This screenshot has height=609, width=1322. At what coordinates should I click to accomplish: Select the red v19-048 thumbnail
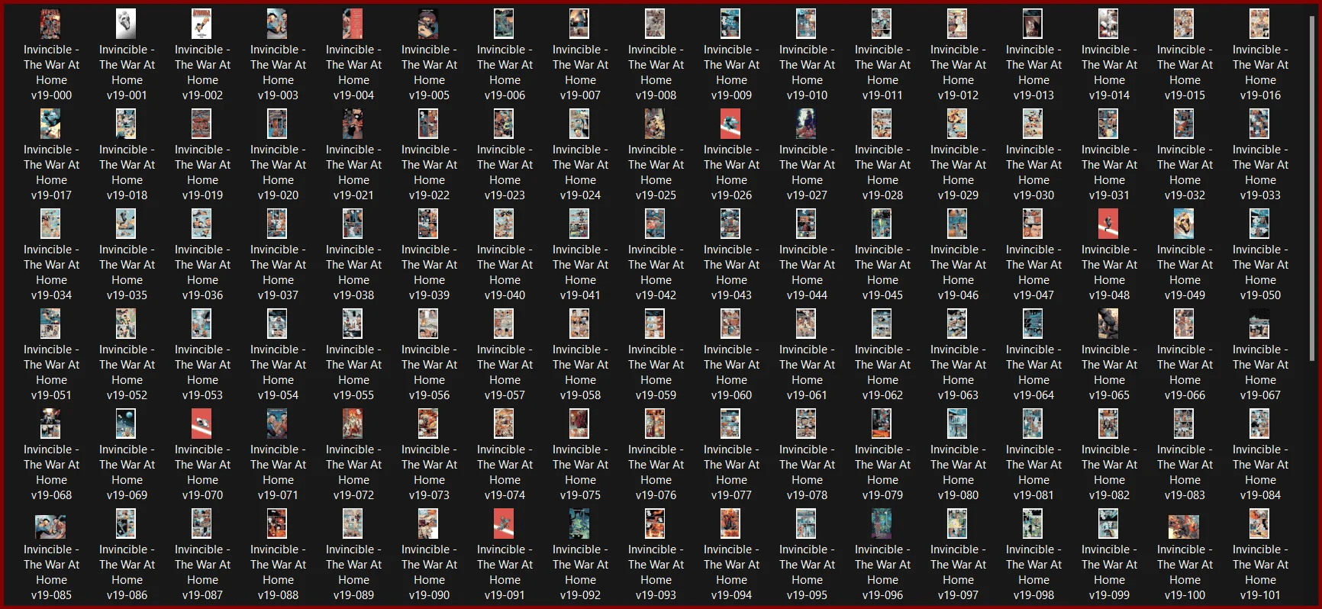pos(1109,224)
